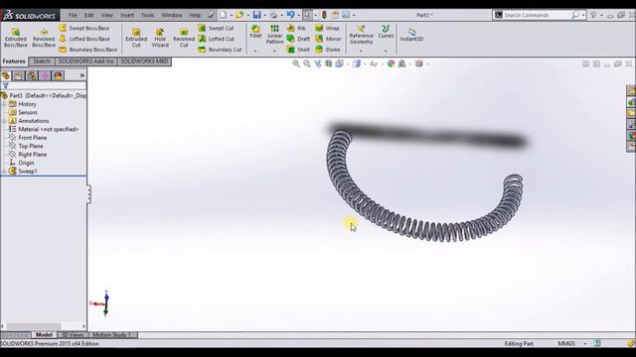Select Boundary Boss/Base command
The height and width of the screenshot is (357, 636).
[87, 50]
